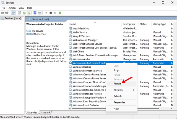Viewport: 177px width, 119px height.
Task: Click the Restart Service toolbar icon
Action: coord(60,13)
